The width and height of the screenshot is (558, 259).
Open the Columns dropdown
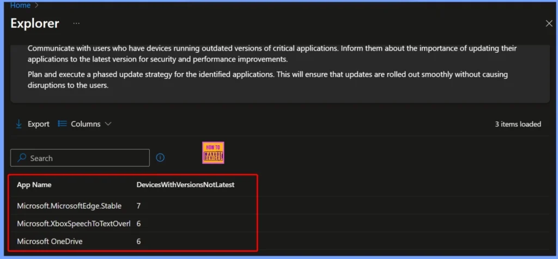tap(84, 124)
